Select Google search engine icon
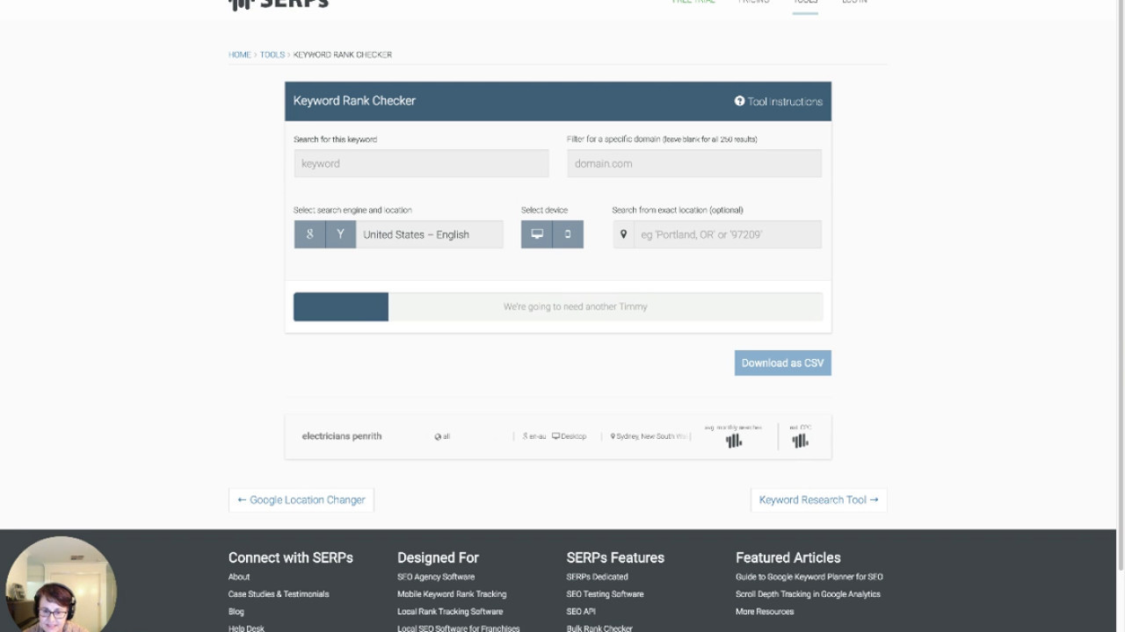1125x632 pixels. pos(309,234)
